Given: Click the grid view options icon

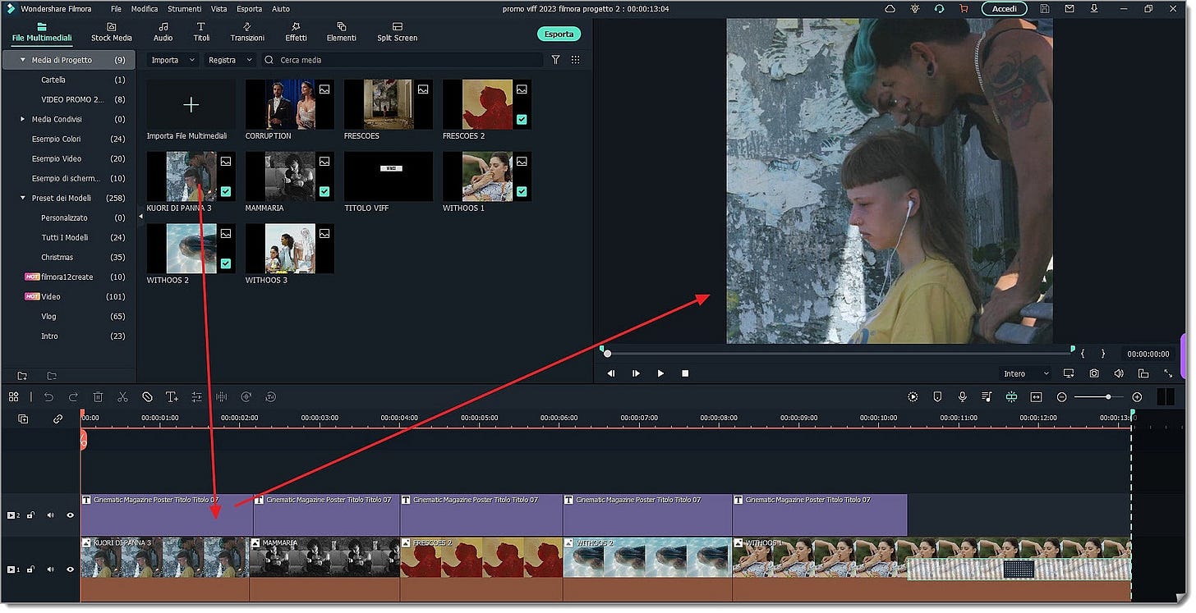Looking at the screenshot, I should [x=575, y=60].
